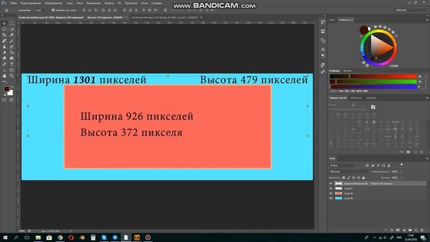Screen dimensions: 430x242
Task: Create a new group folder icon
Action: pos(410,230)
